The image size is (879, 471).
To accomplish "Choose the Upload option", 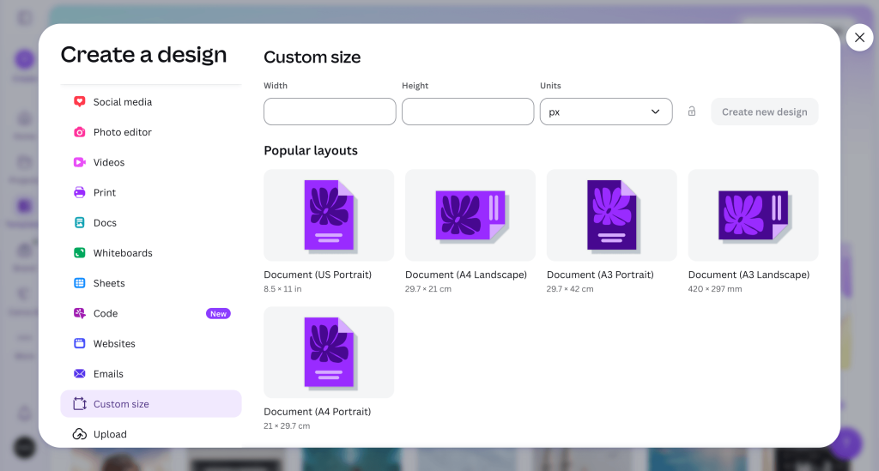I will tap(151, 434).
